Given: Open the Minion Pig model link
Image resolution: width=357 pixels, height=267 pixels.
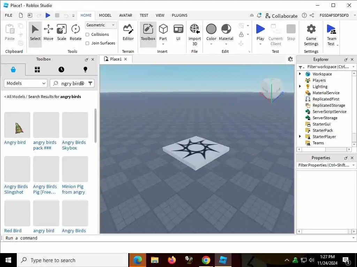Looking at the screenshot, I should [73, 189].
